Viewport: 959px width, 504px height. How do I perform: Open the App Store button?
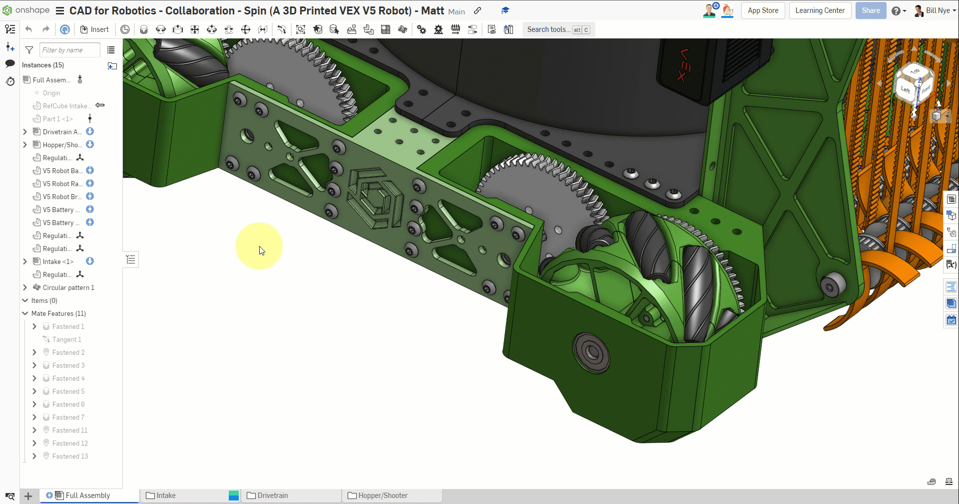[x=763, y=10]
